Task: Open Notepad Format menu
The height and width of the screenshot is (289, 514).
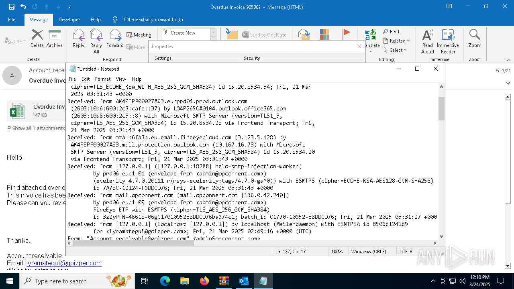Action: coord(103,79)
